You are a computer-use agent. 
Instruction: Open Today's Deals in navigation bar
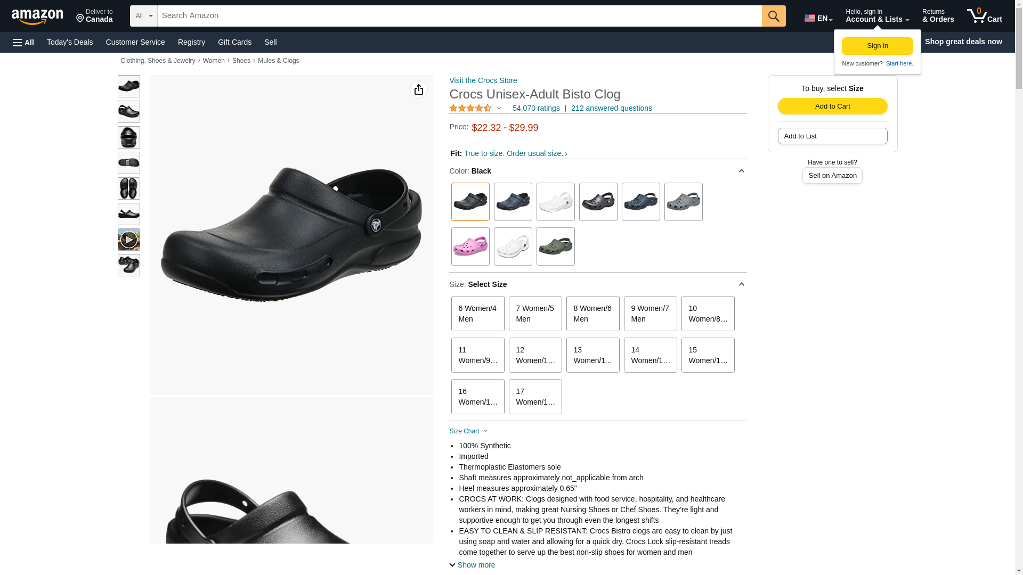[x=70, y=42]
